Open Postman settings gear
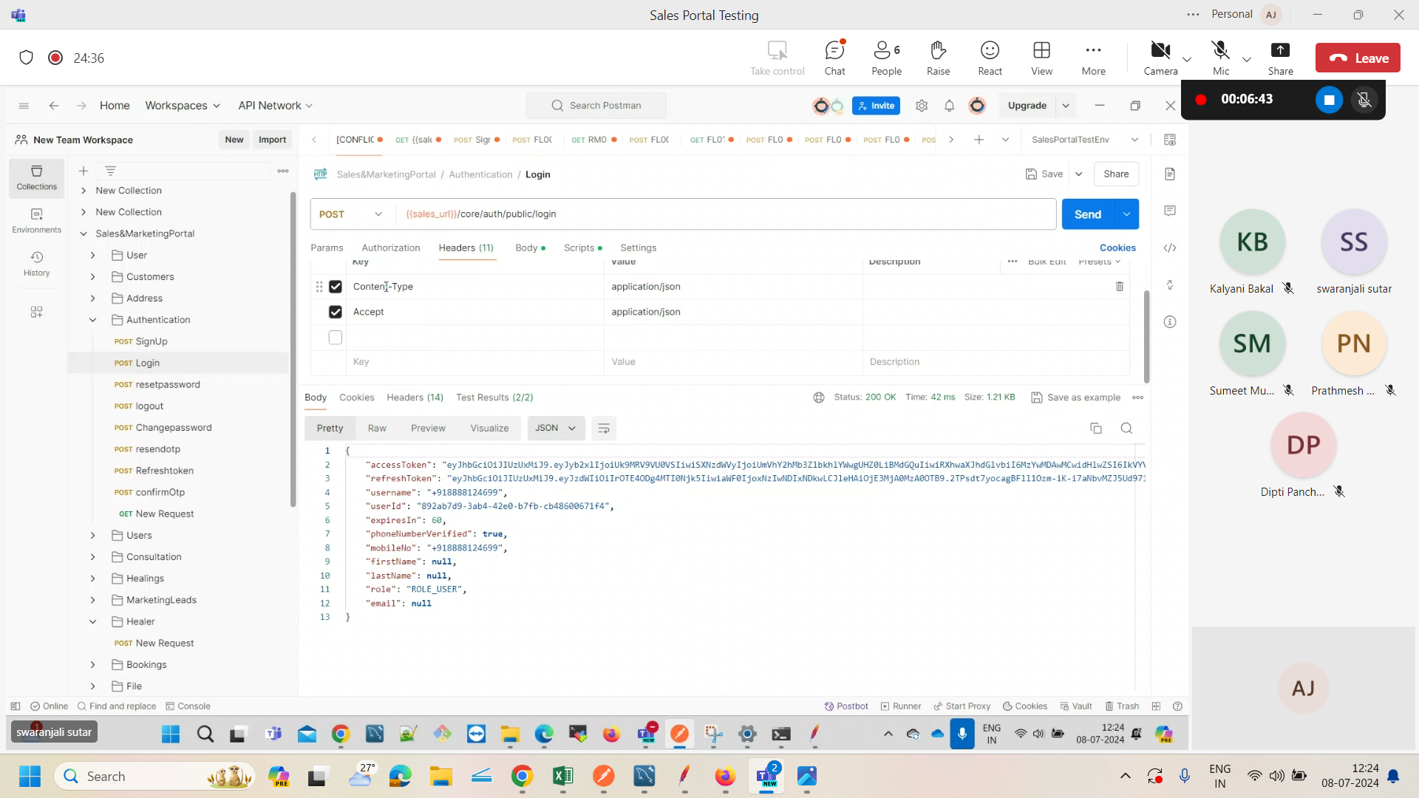The image size is (1419, 798). click(x=922, y=106)
